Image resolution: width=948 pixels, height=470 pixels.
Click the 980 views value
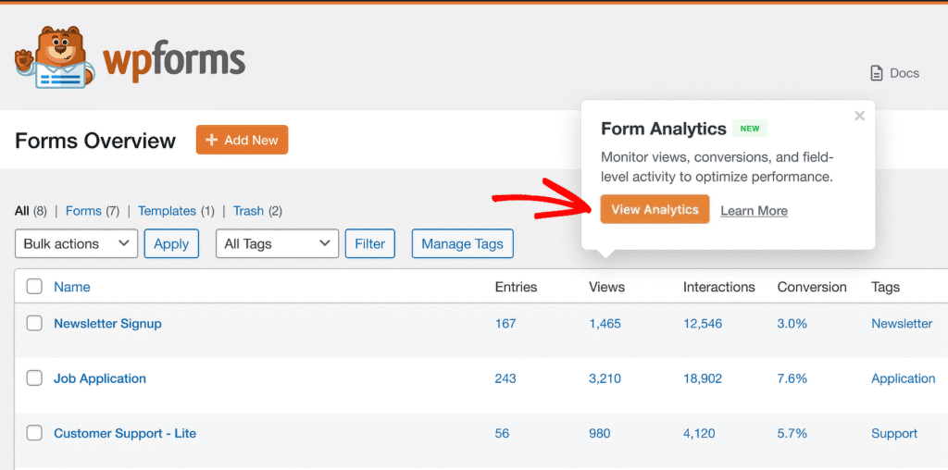600,434
